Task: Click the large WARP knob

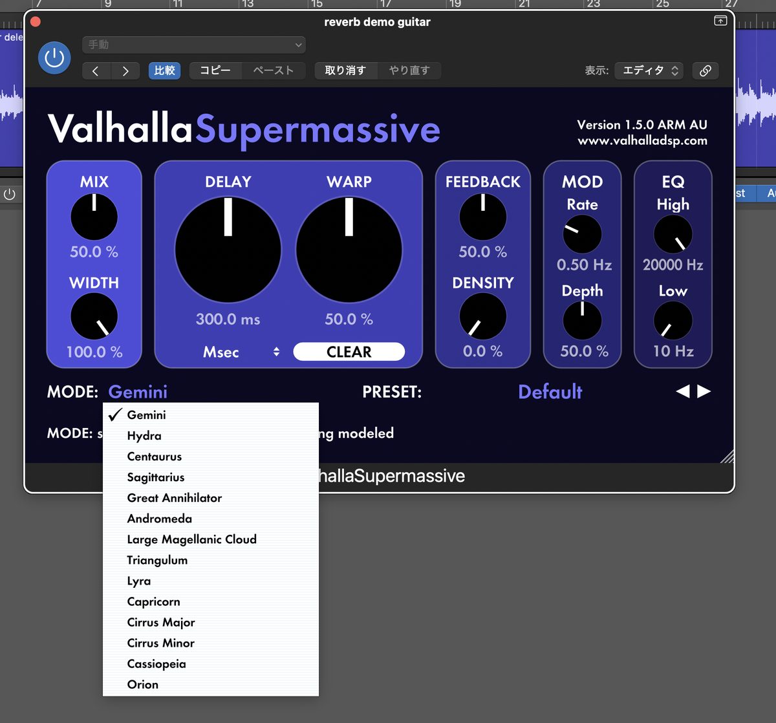Action: (x=349, y=250)
